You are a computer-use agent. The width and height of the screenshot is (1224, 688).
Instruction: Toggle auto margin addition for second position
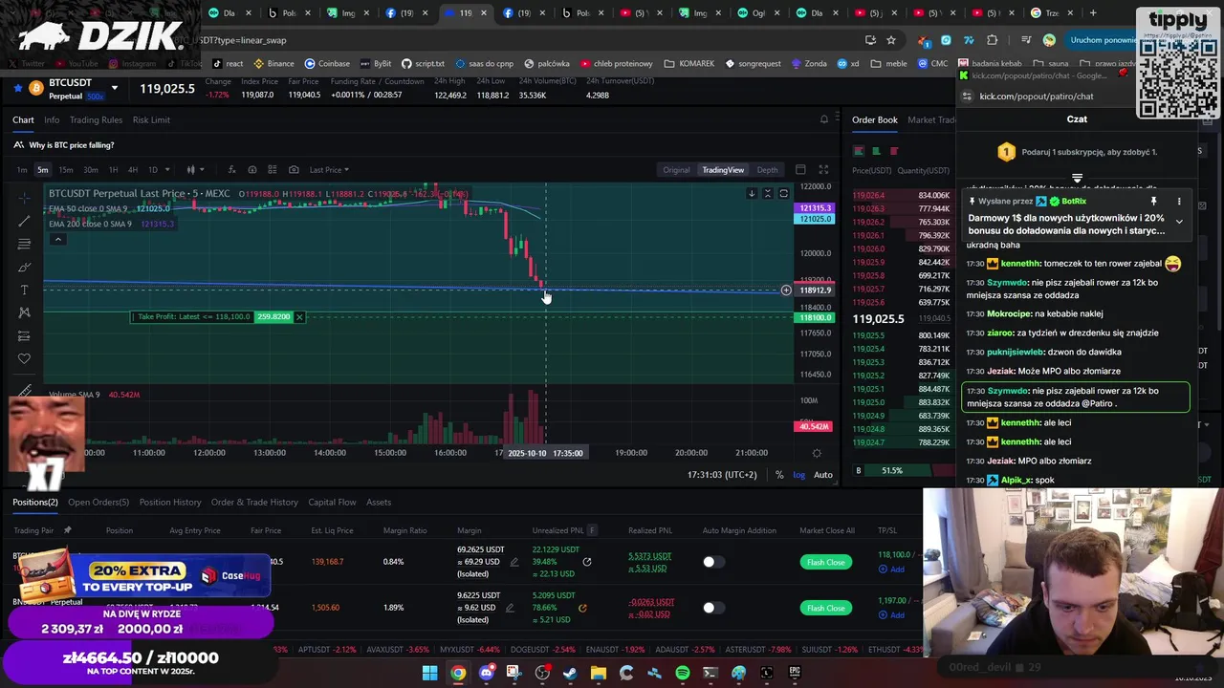pyautogui.click(x=712, y=608)
